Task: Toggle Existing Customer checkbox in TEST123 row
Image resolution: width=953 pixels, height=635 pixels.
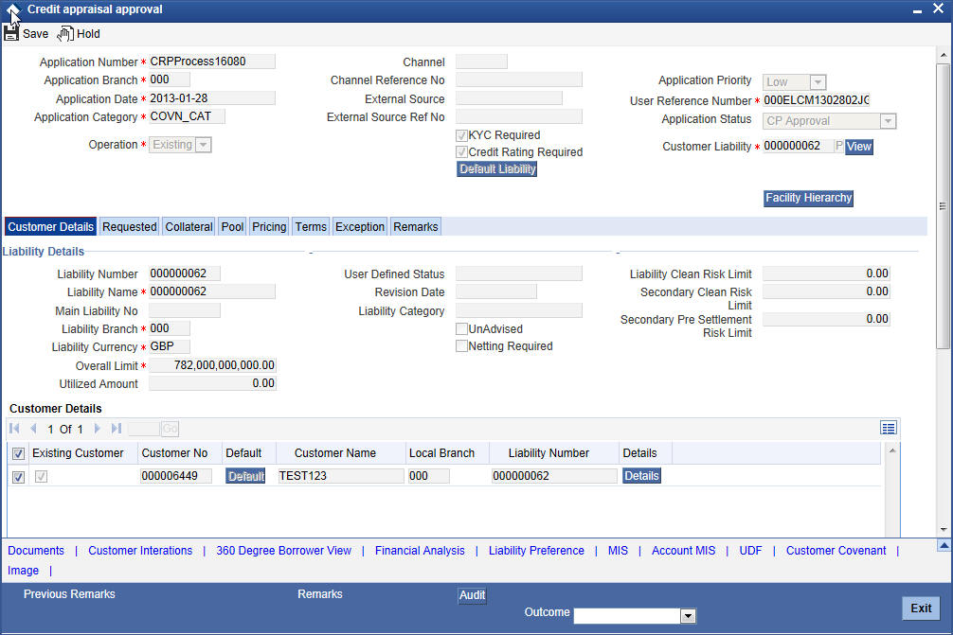Action: tap(41, 477)
